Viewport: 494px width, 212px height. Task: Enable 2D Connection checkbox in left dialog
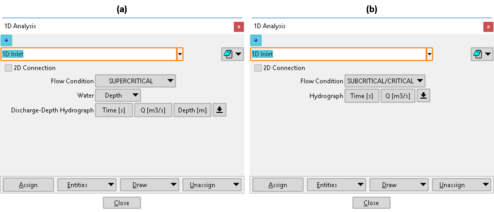pyautogui.click(x=8, y=68)
